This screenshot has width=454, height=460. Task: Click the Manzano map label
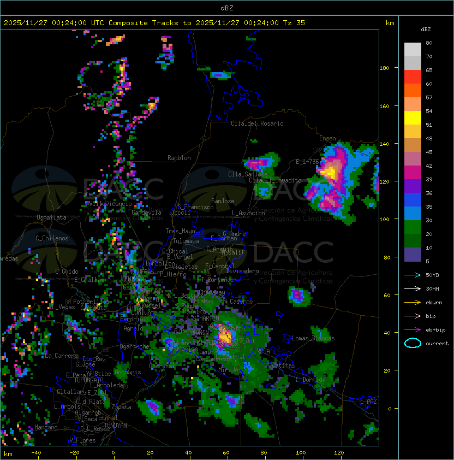point(46,427)
